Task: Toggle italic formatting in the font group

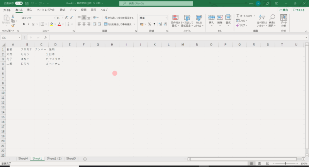Action: point(29,24)
